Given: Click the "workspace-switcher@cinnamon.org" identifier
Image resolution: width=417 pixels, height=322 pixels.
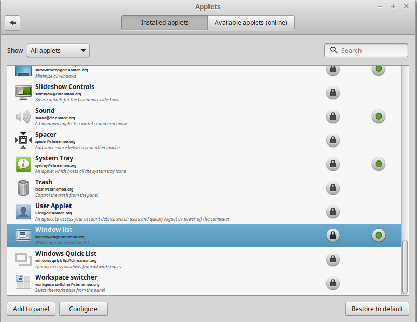Looking at the screenshot, I should (x=67, y=285).
